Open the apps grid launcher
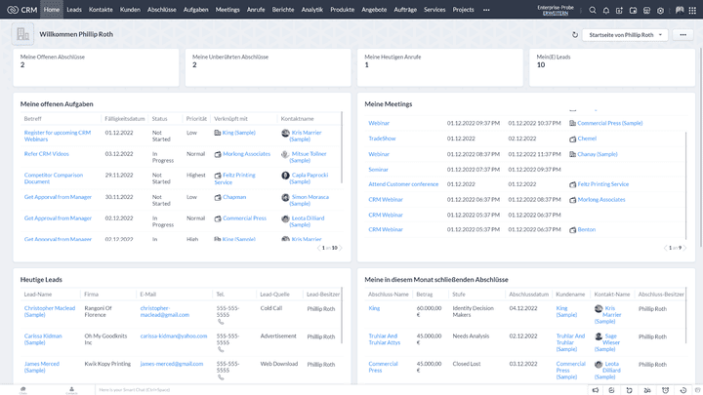Screen dimensions: 703x395 (x=692, y=10)
